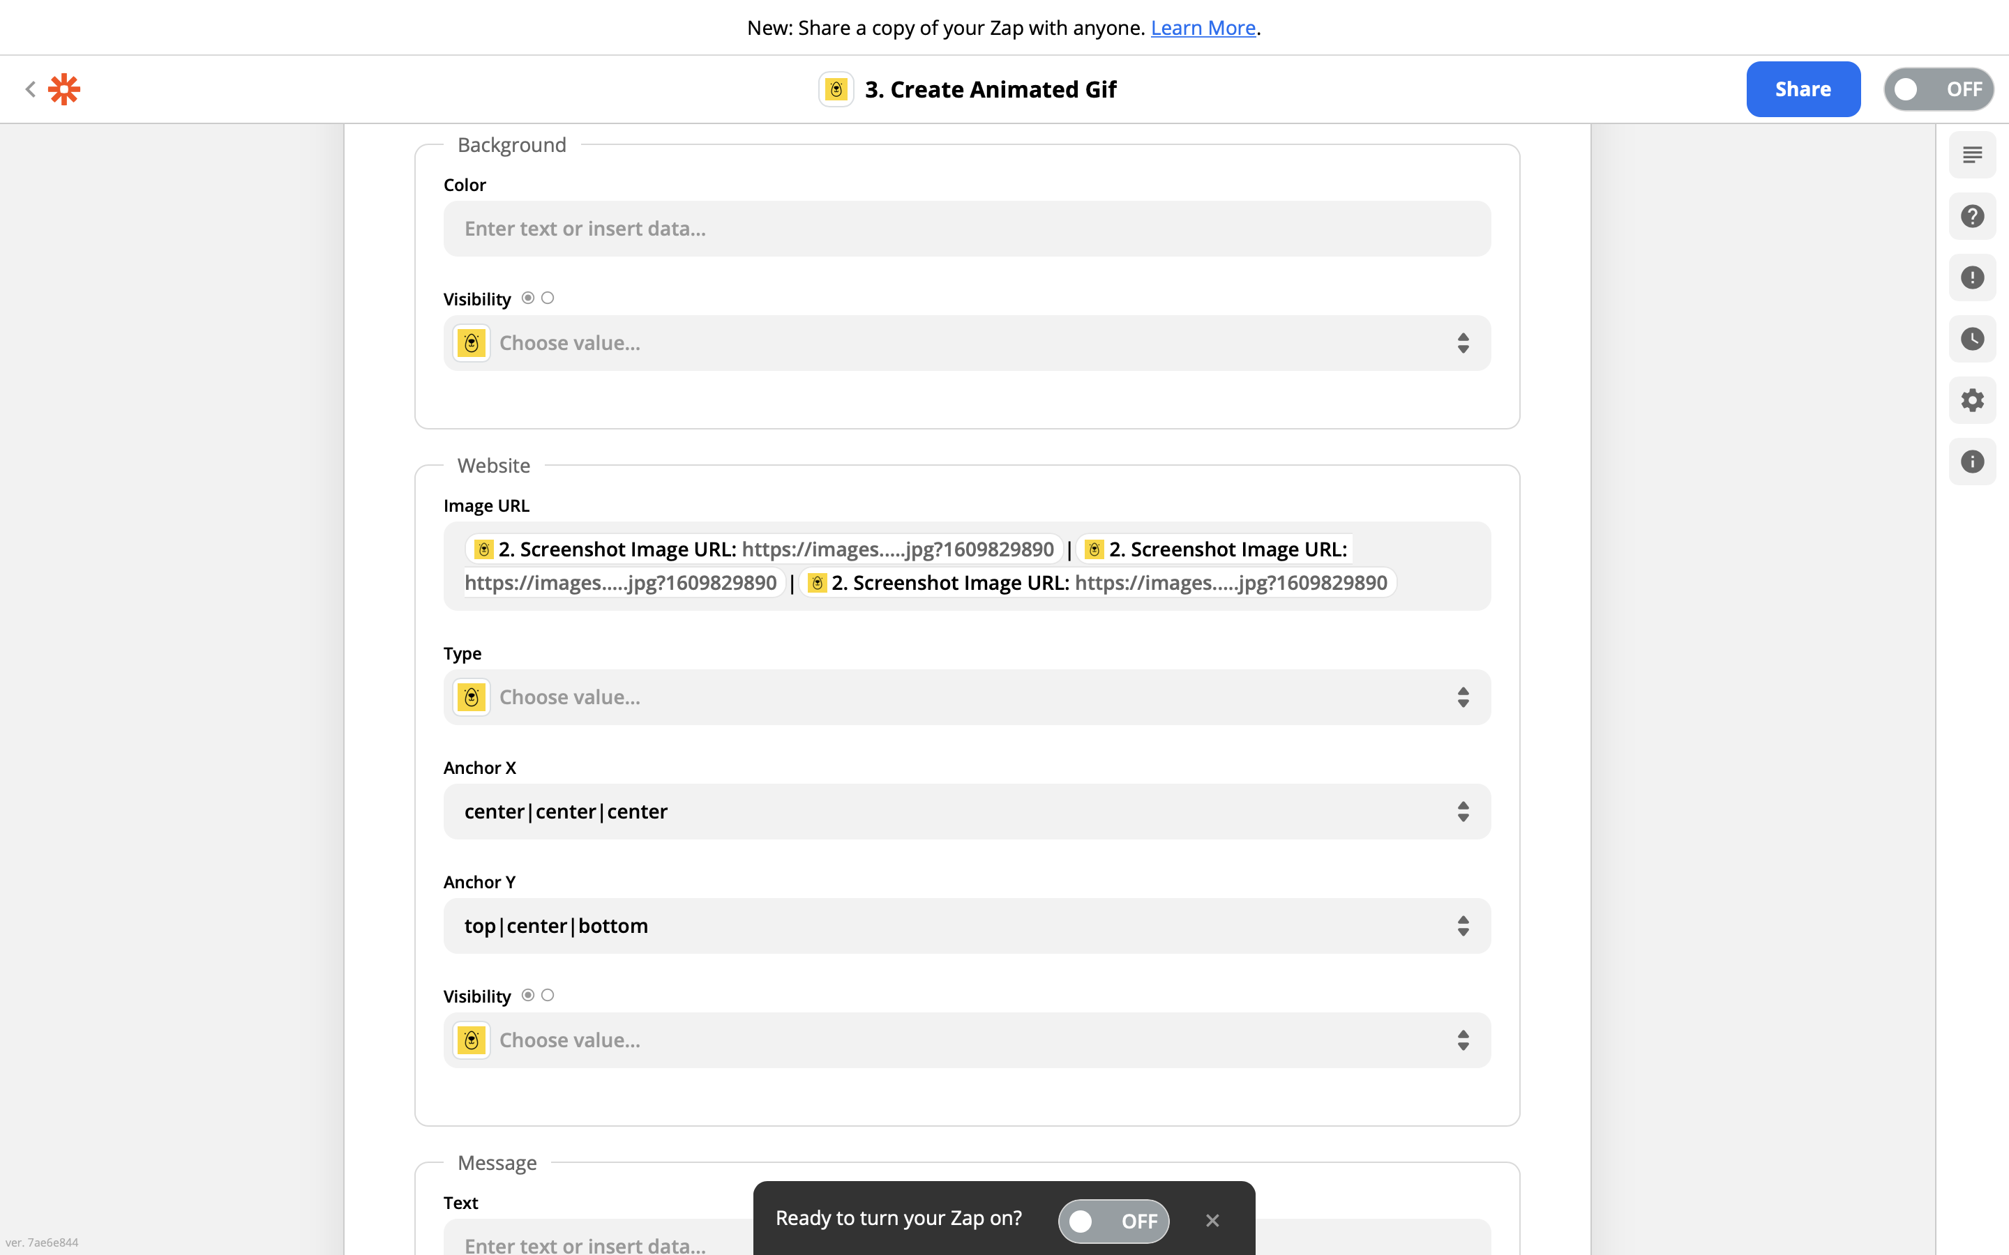Select second radio option for Website Visibility
The image size is (2009, 1255).
(x=548, y=995)
